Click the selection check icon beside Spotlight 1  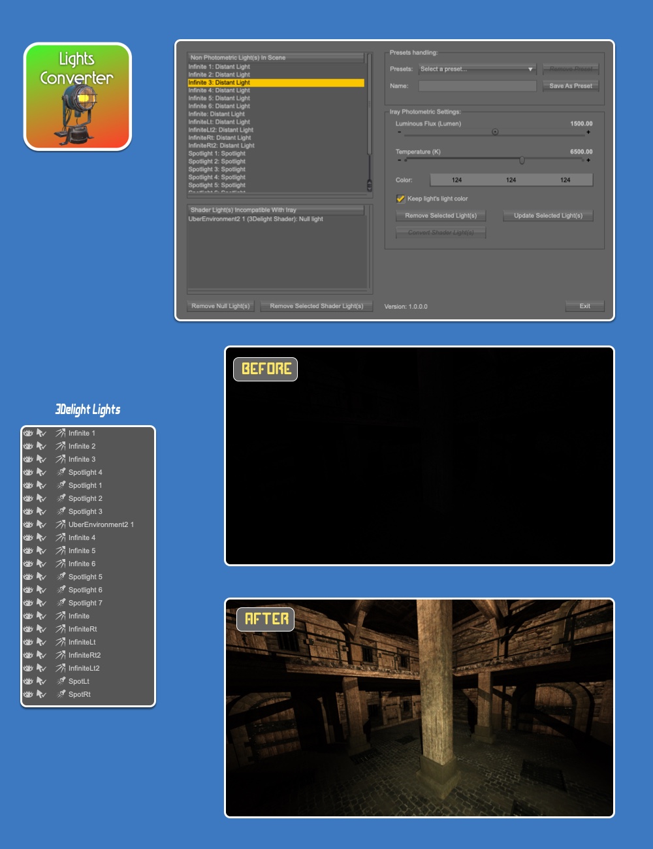coord(41,485)
